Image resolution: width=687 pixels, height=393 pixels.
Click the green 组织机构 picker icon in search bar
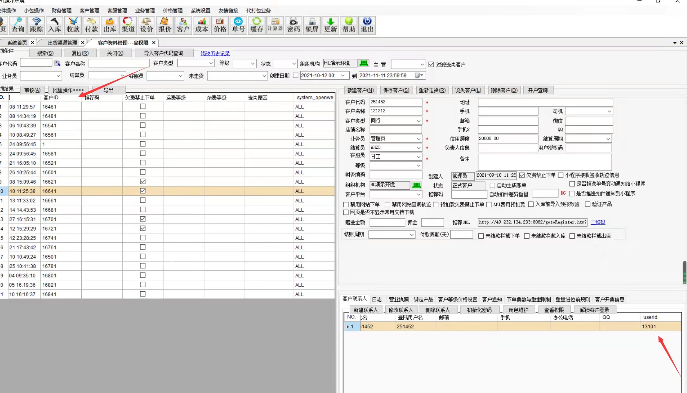coord(364,63)
